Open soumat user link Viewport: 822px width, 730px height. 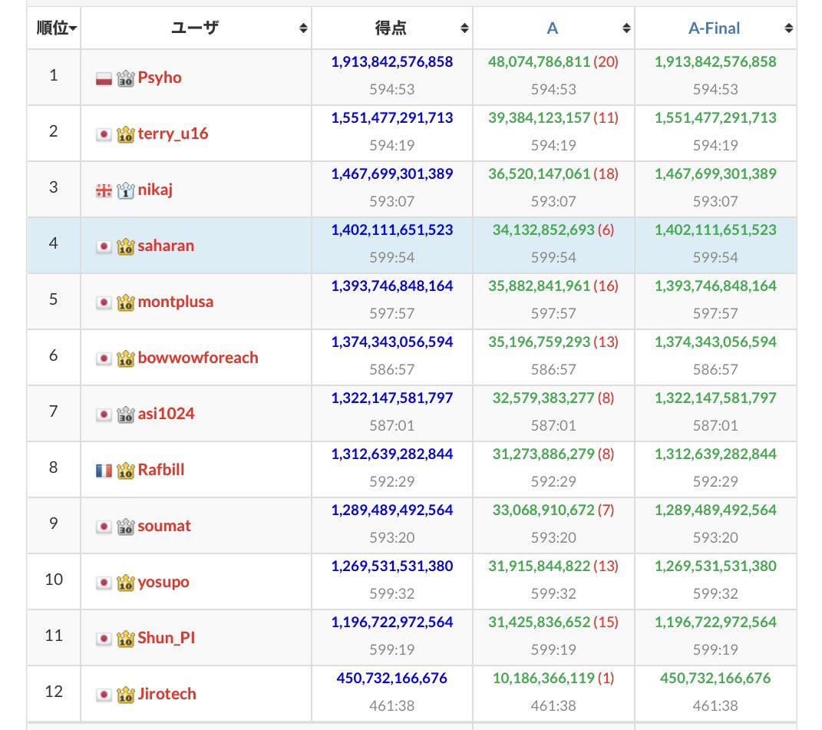(164, 526)
